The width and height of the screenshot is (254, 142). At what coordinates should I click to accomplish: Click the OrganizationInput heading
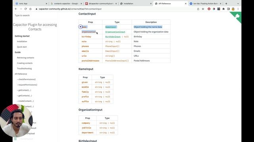(x=90, y=110)
